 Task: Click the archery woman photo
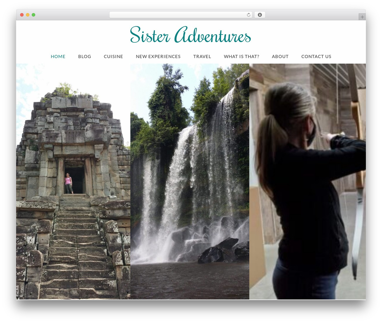click(307, 181)
